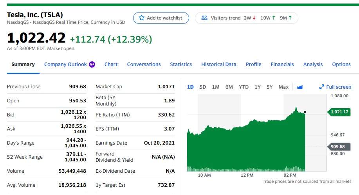Click the 52 Week Range label

pyautogui.click(x=25, y=157)
